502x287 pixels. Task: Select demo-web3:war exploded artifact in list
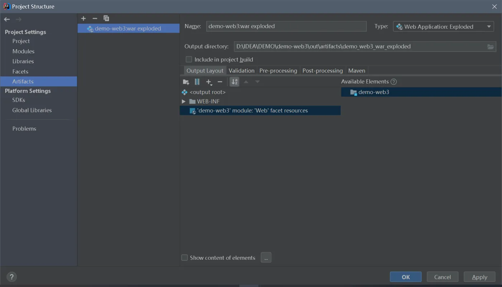pyautogui.click(x=128, y=28)
